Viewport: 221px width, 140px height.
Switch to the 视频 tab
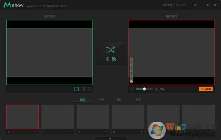(x=83, y=100)
